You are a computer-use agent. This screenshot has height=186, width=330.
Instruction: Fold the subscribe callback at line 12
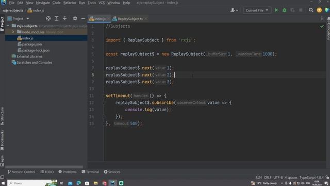(x=104, y=103)
